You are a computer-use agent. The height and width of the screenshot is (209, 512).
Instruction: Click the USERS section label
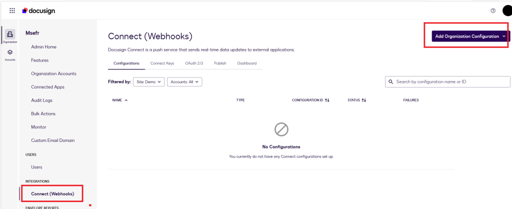click(x=30, y=155)
